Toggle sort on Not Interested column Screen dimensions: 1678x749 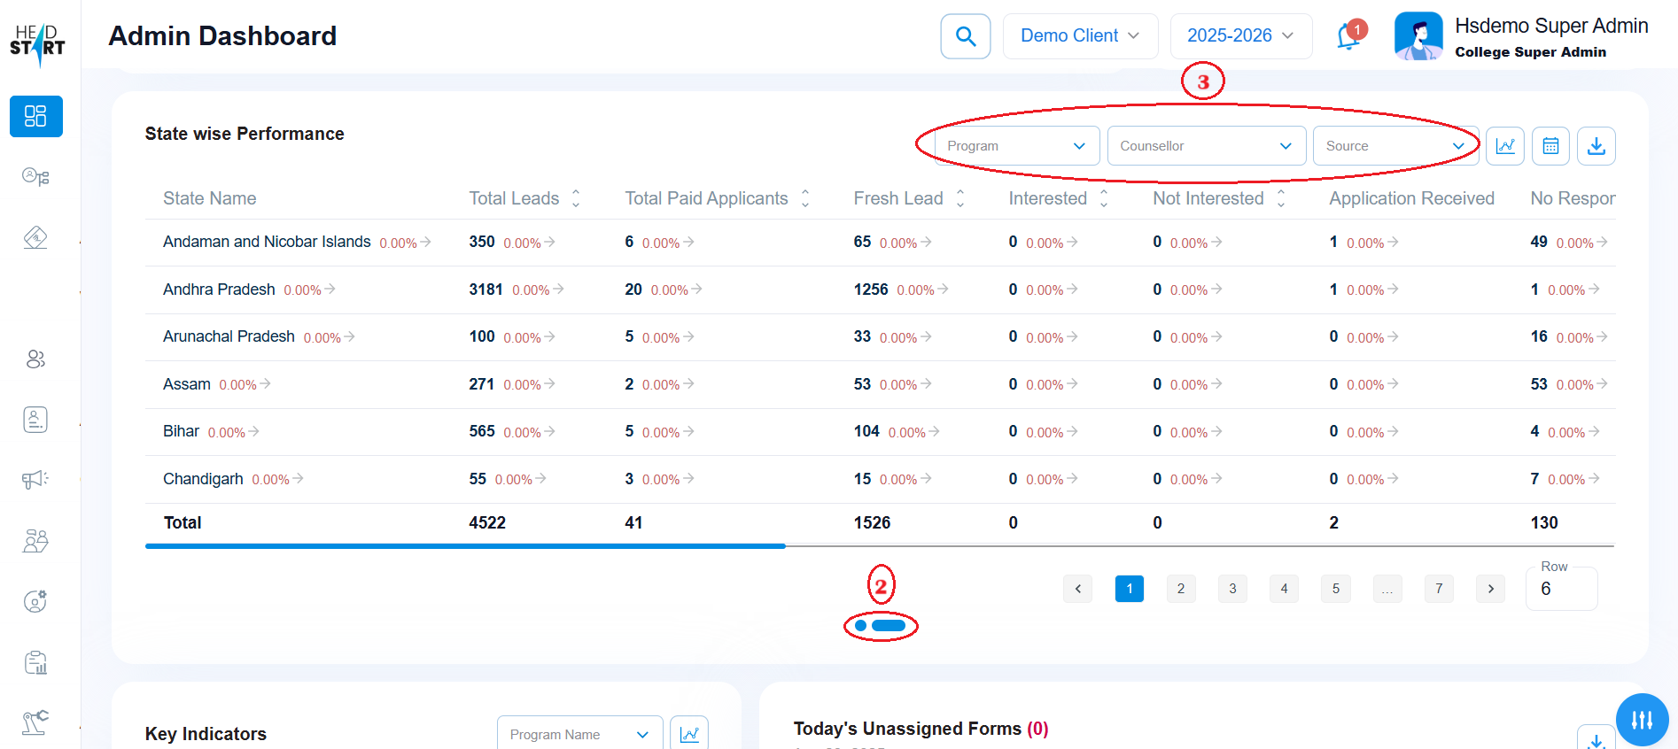1281,198
